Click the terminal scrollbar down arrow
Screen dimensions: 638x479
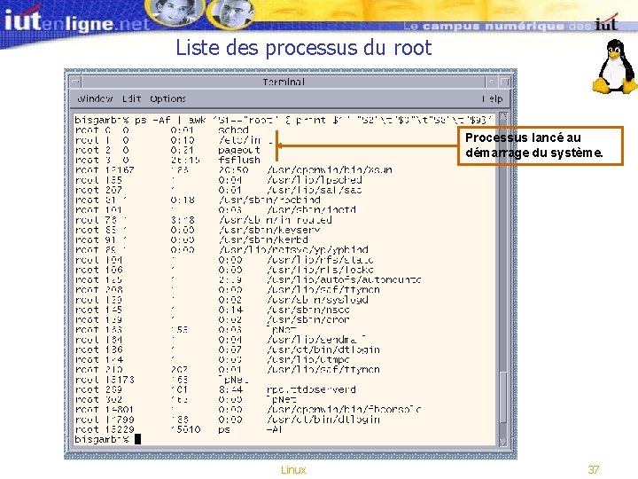pos(503,442)
